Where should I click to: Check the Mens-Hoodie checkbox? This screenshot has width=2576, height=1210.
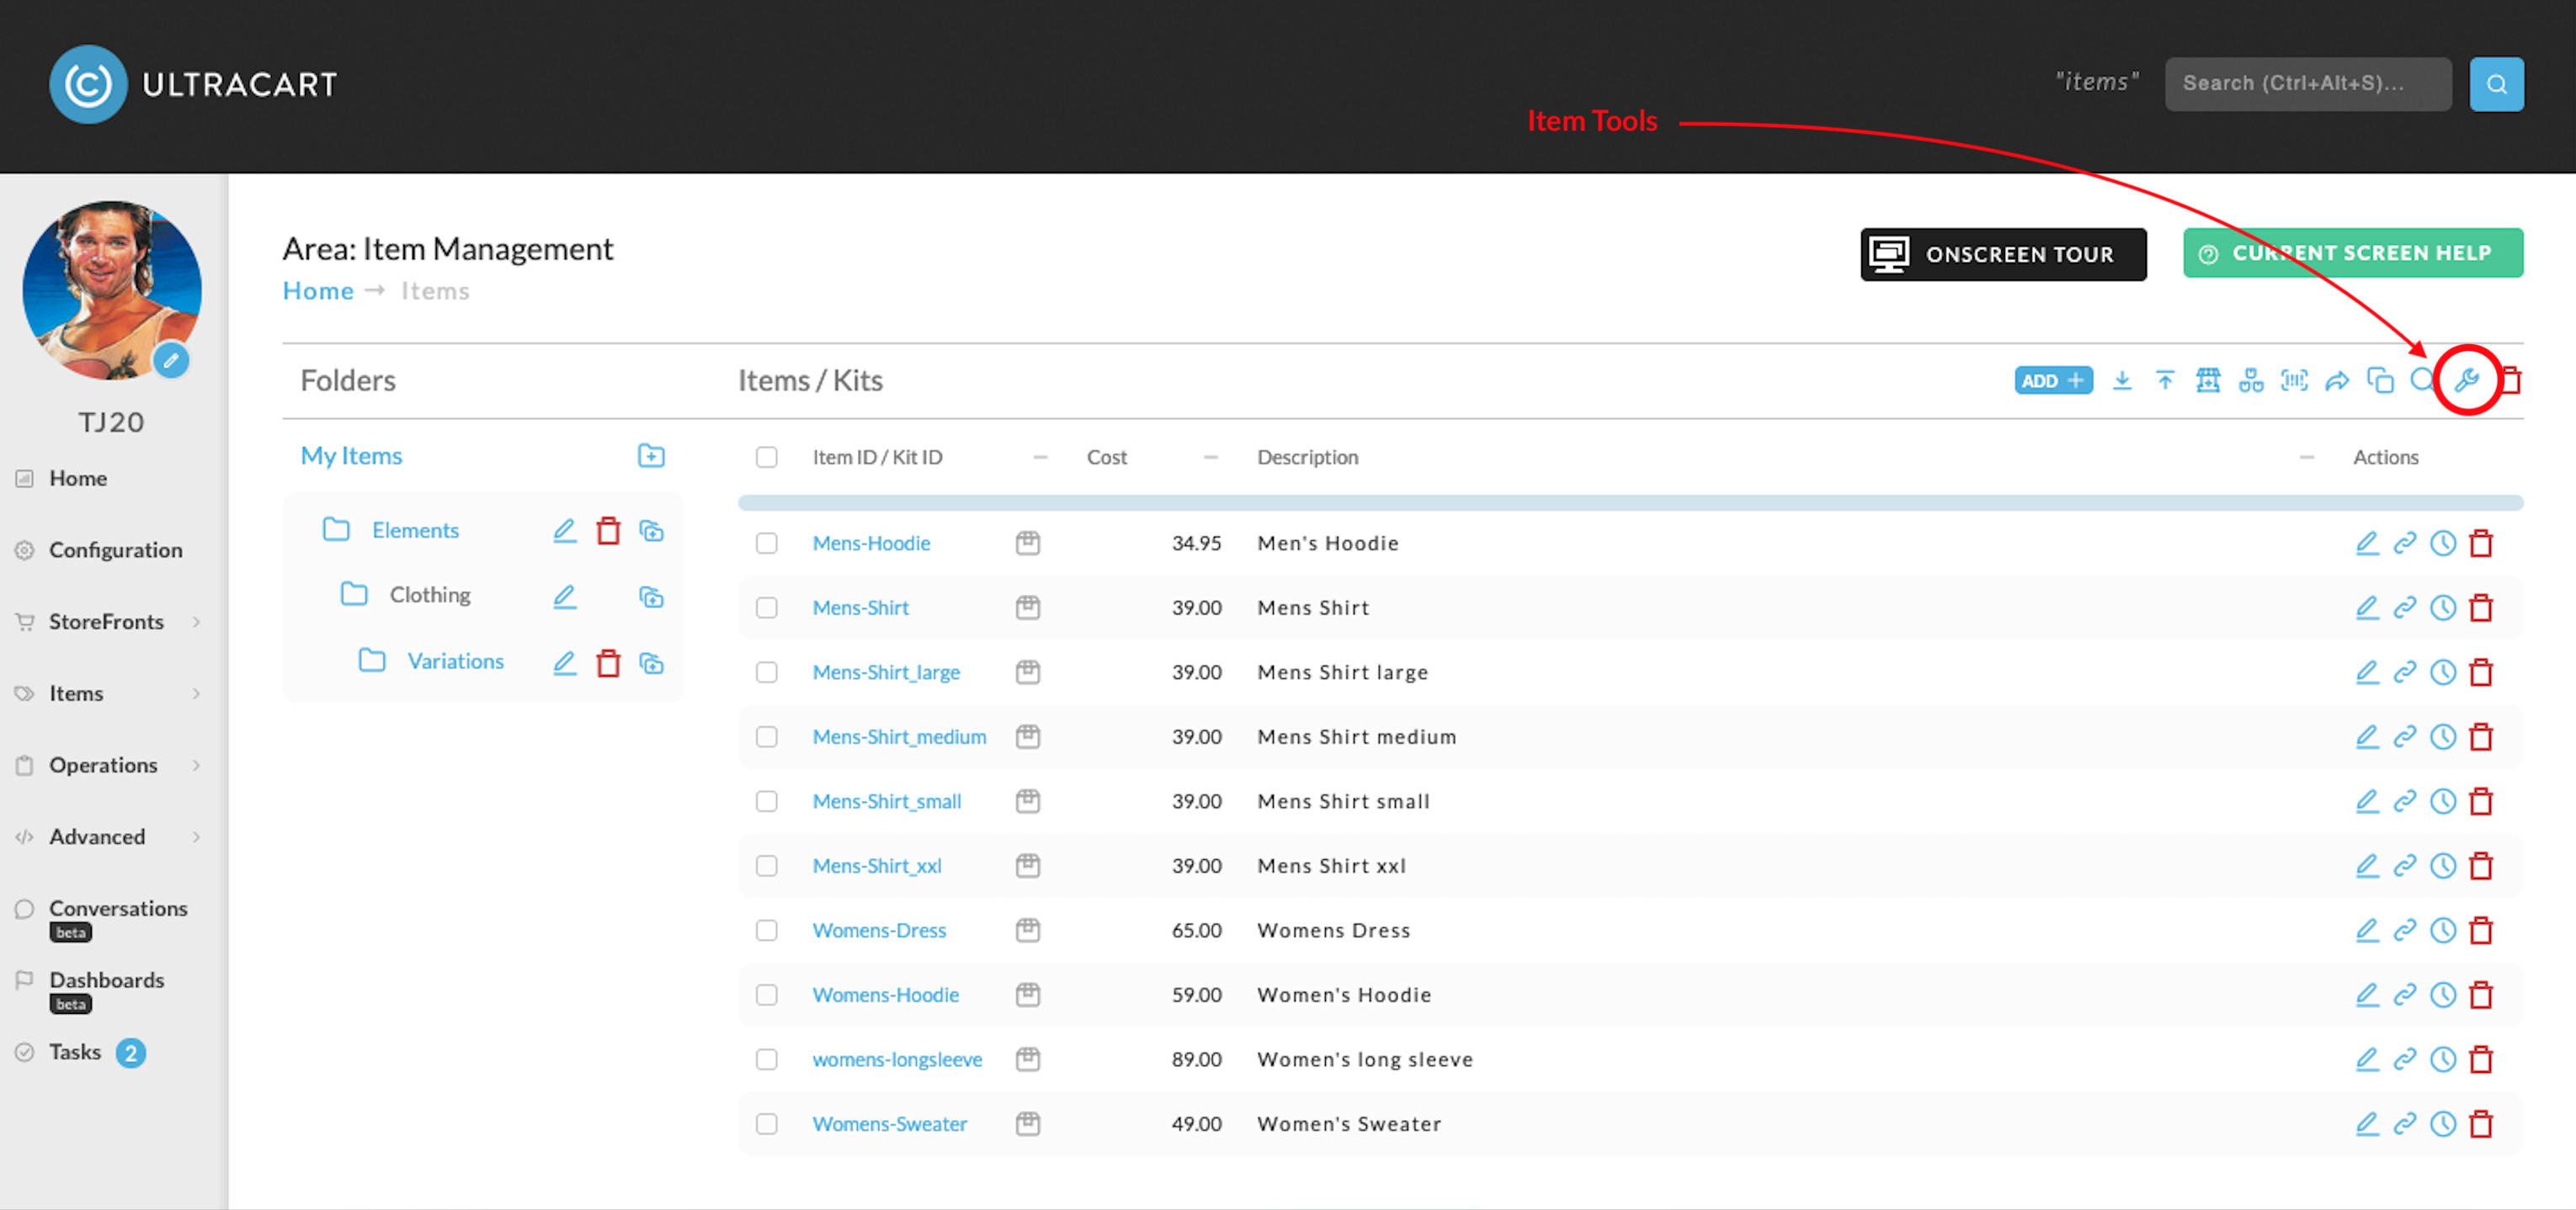pos(767,544)
